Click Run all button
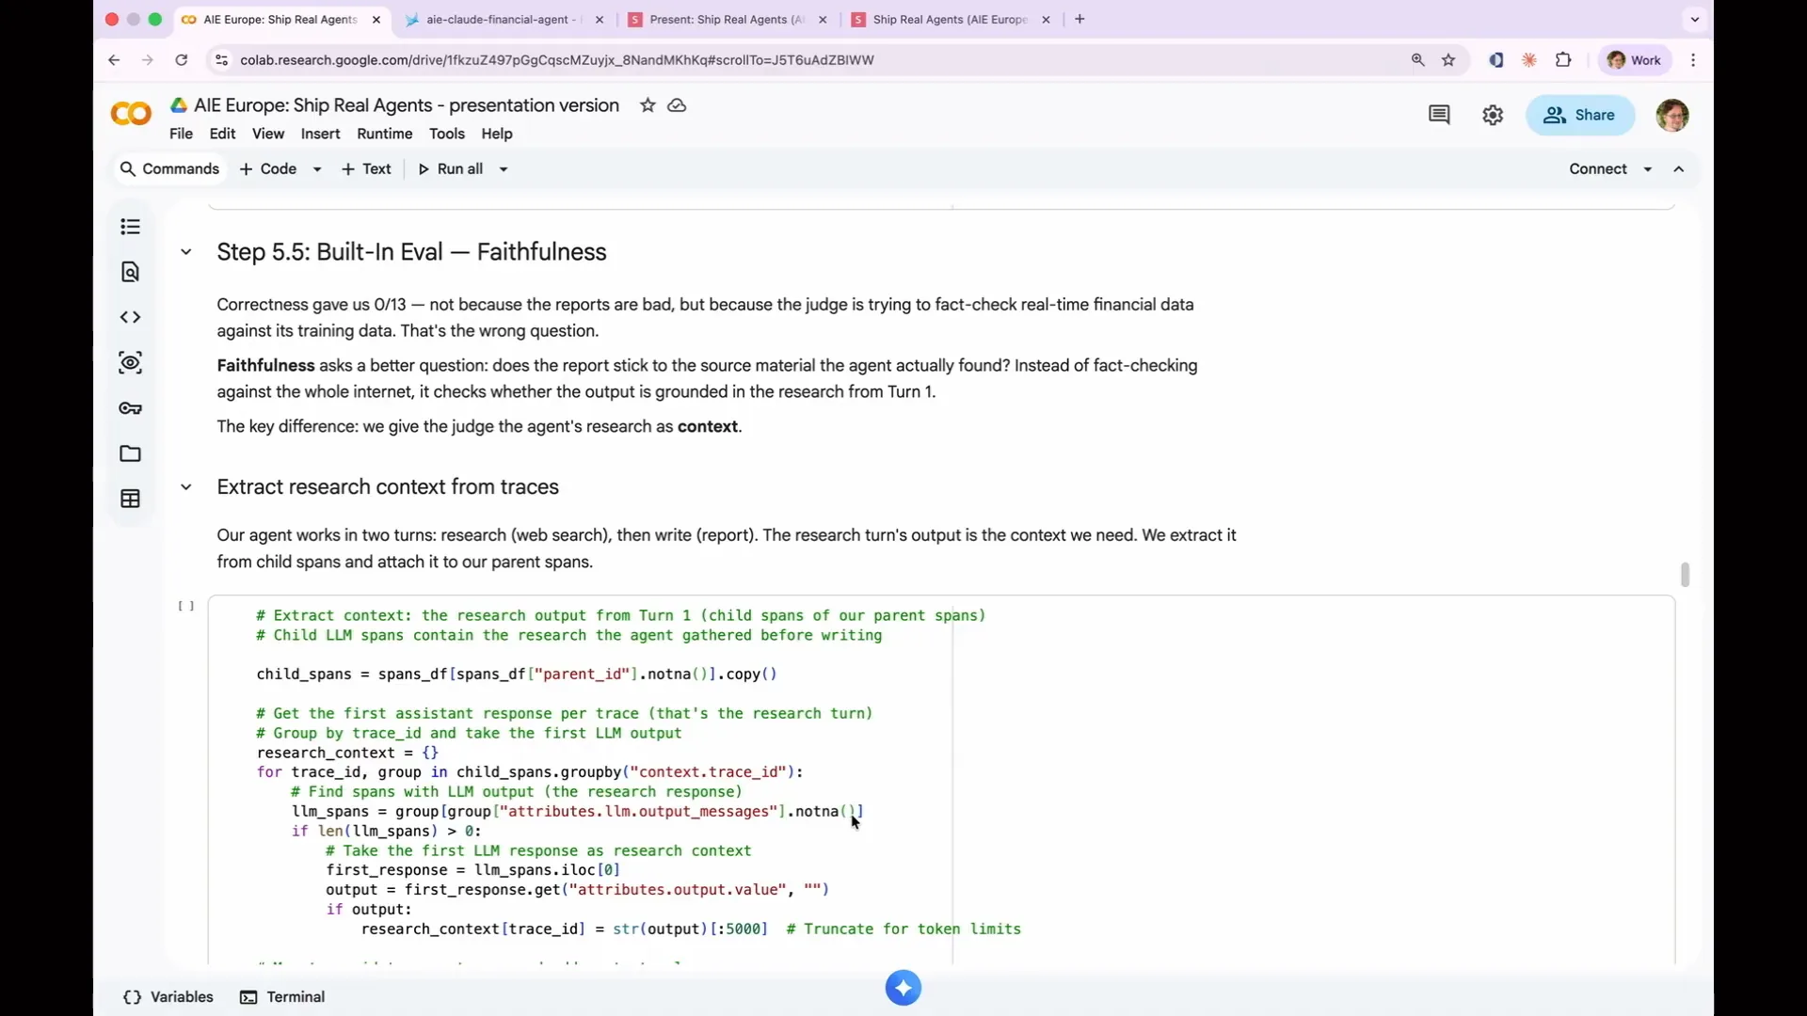Screen dimensions: 1807x1016 (x=451, y=169)
